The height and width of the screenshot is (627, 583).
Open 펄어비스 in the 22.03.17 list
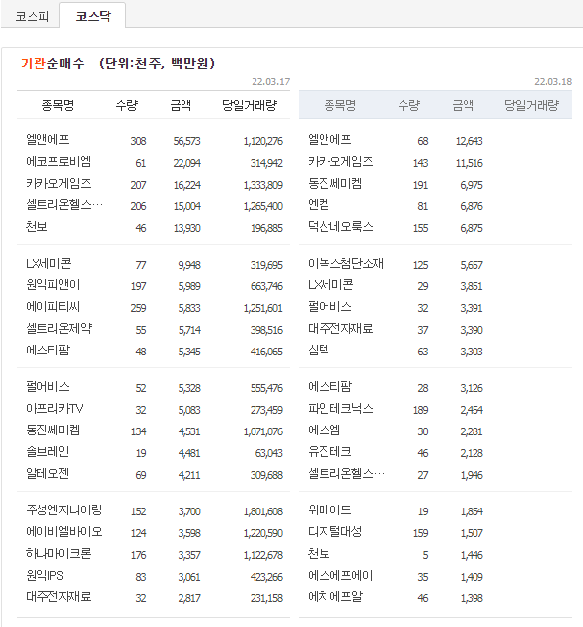coord(47,387)
